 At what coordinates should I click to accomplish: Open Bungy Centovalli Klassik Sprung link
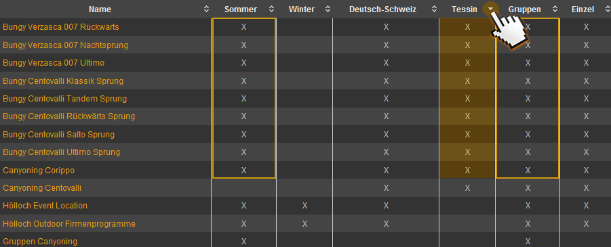63,81
